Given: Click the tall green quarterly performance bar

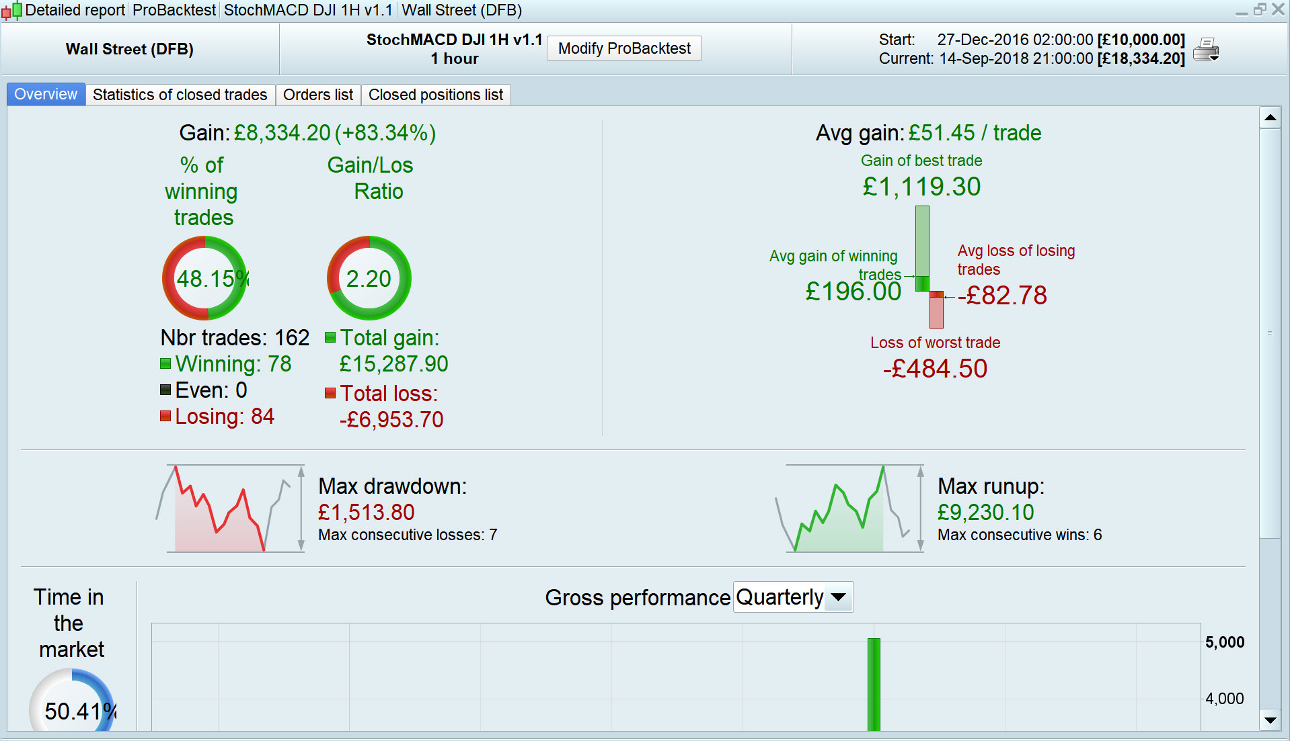Looking at the screenshot, I should pyautogui.click(x=874, y=685).
